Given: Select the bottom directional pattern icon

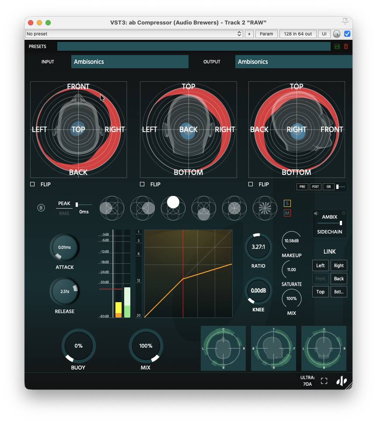Looking at the screenshot, I should click(x=204, y=208).
